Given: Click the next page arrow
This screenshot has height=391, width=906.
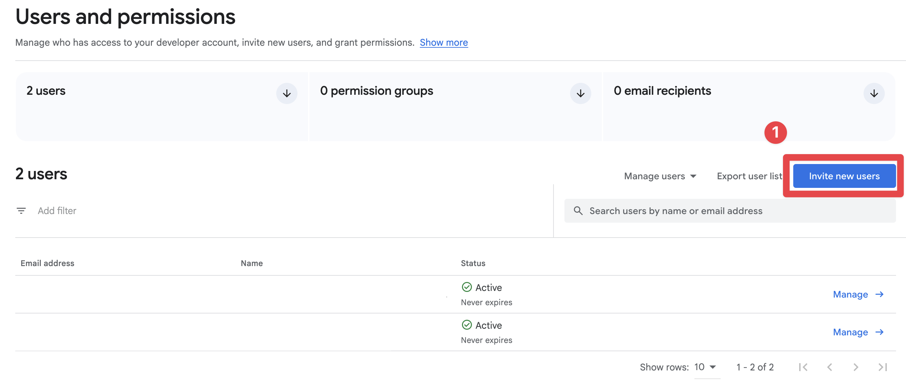Looking at the screenshot, I should 856,367.
